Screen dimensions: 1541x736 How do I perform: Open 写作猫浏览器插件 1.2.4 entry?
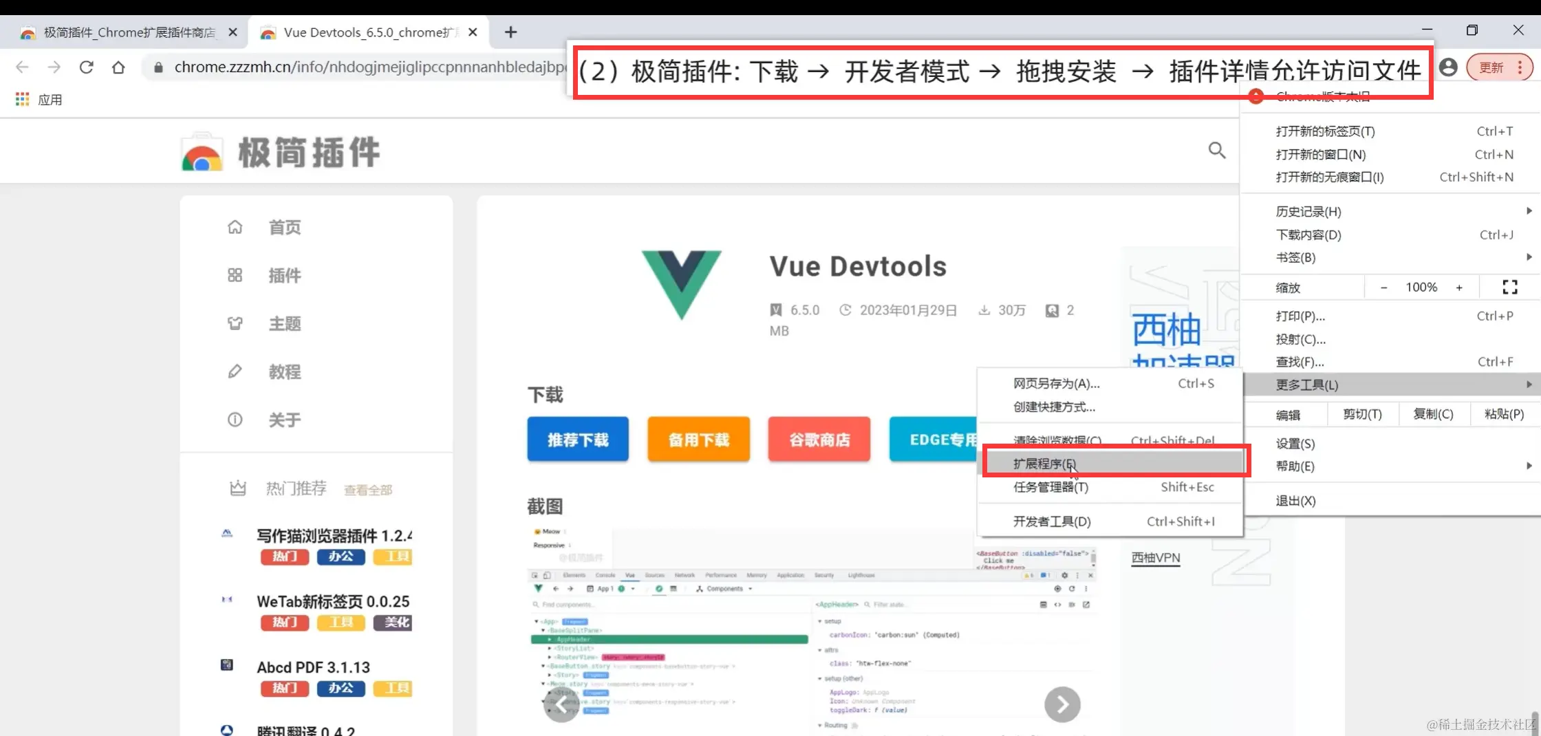coord(334,535)
